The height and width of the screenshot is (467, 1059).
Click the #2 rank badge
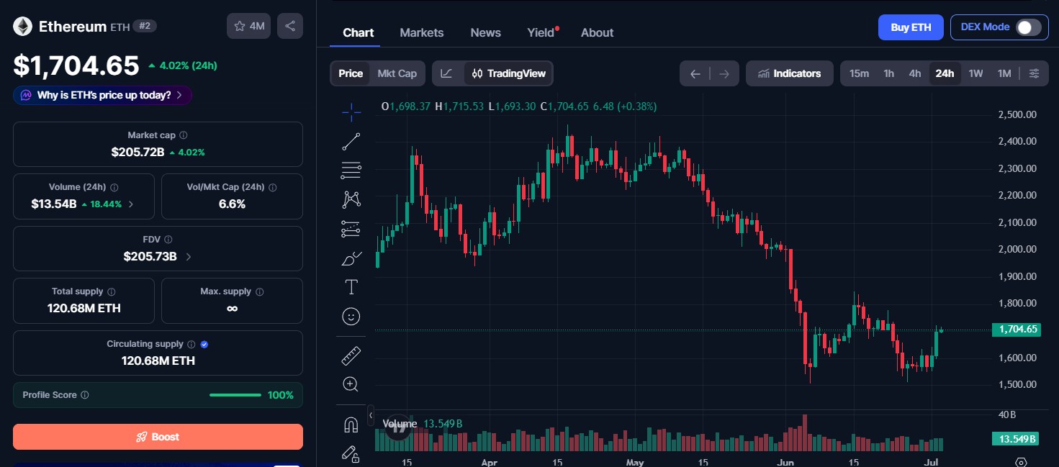pos(145,26)
